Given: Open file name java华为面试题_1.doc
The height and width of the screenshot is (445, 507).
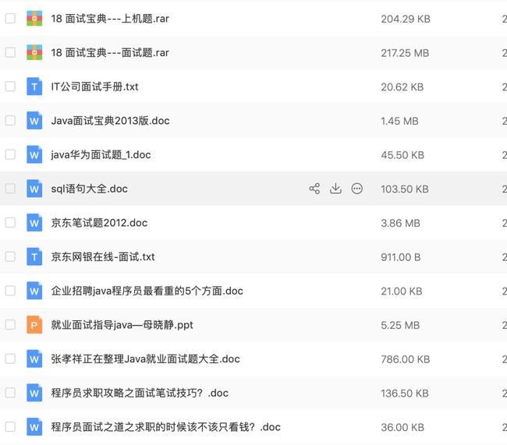Looking at the screenshot, I should (x=101, y=155).
